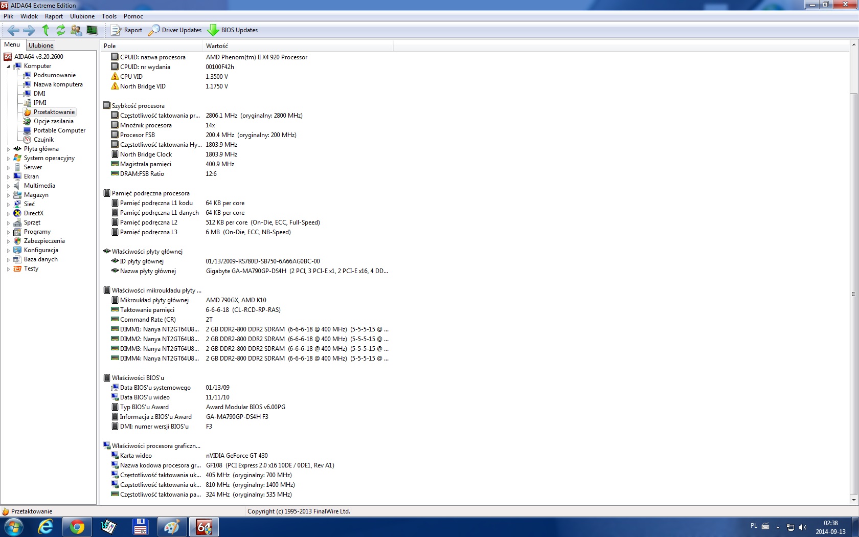This screenshot has height=537, width=859.
Task: Click the Konfiguracja icon in tree
Action: coord(17,250)
